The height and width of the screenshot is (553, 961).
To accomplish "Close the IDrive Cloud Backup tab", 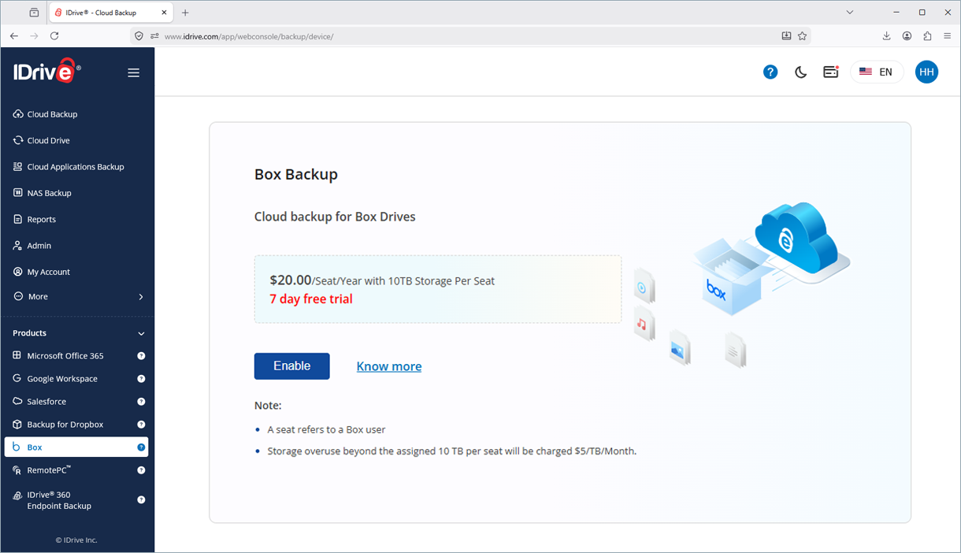I will tap(163, 13).
